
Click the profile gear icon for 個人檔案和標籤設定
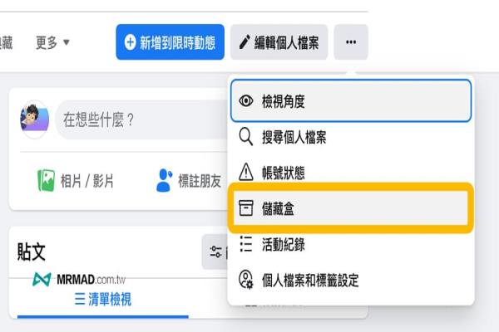[246, 280]
